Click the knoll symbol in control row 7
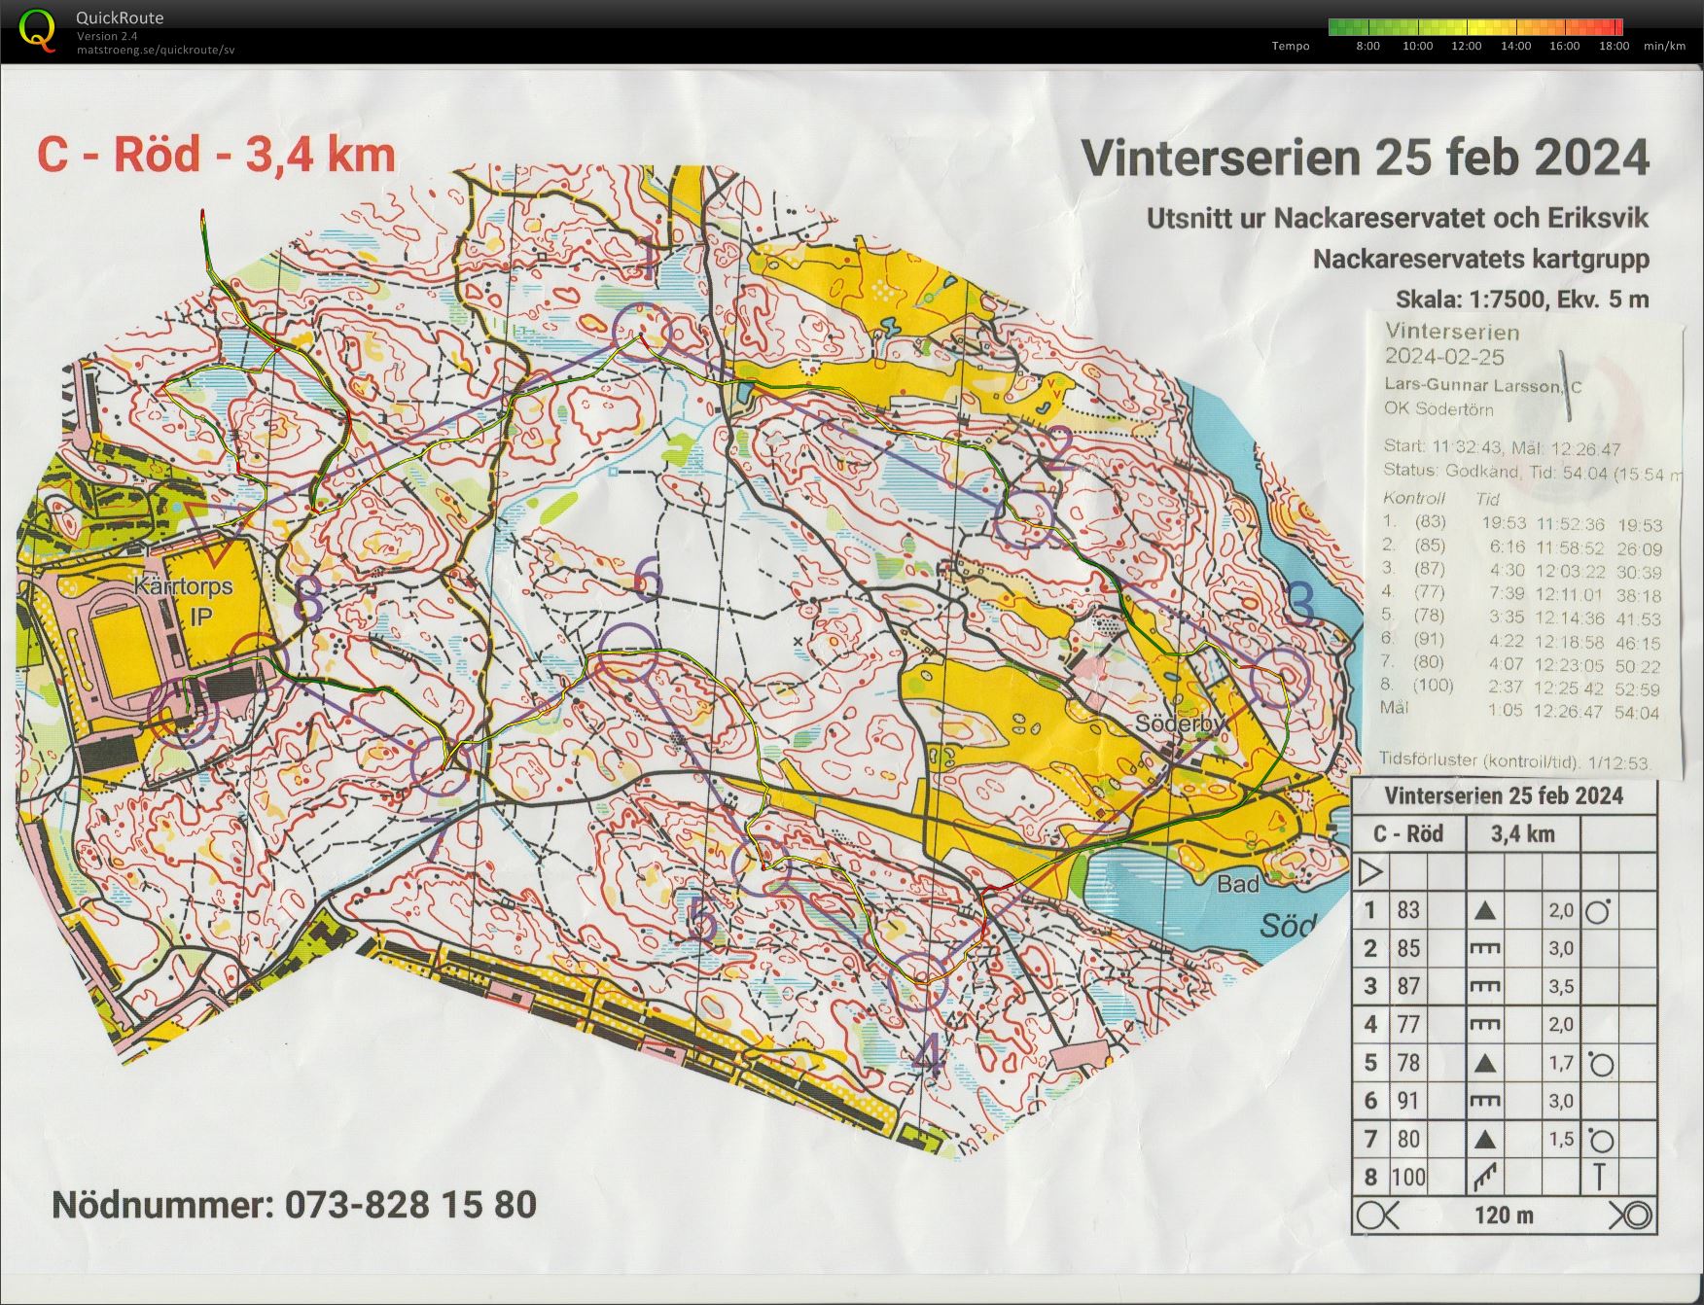 1484,1140
